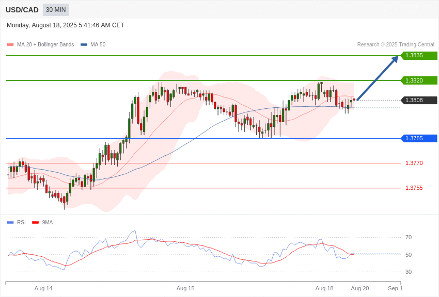This screenshot has width=439, height=297.
Task: Click the Aug 18 date label
Action: (x=324, y=288)
